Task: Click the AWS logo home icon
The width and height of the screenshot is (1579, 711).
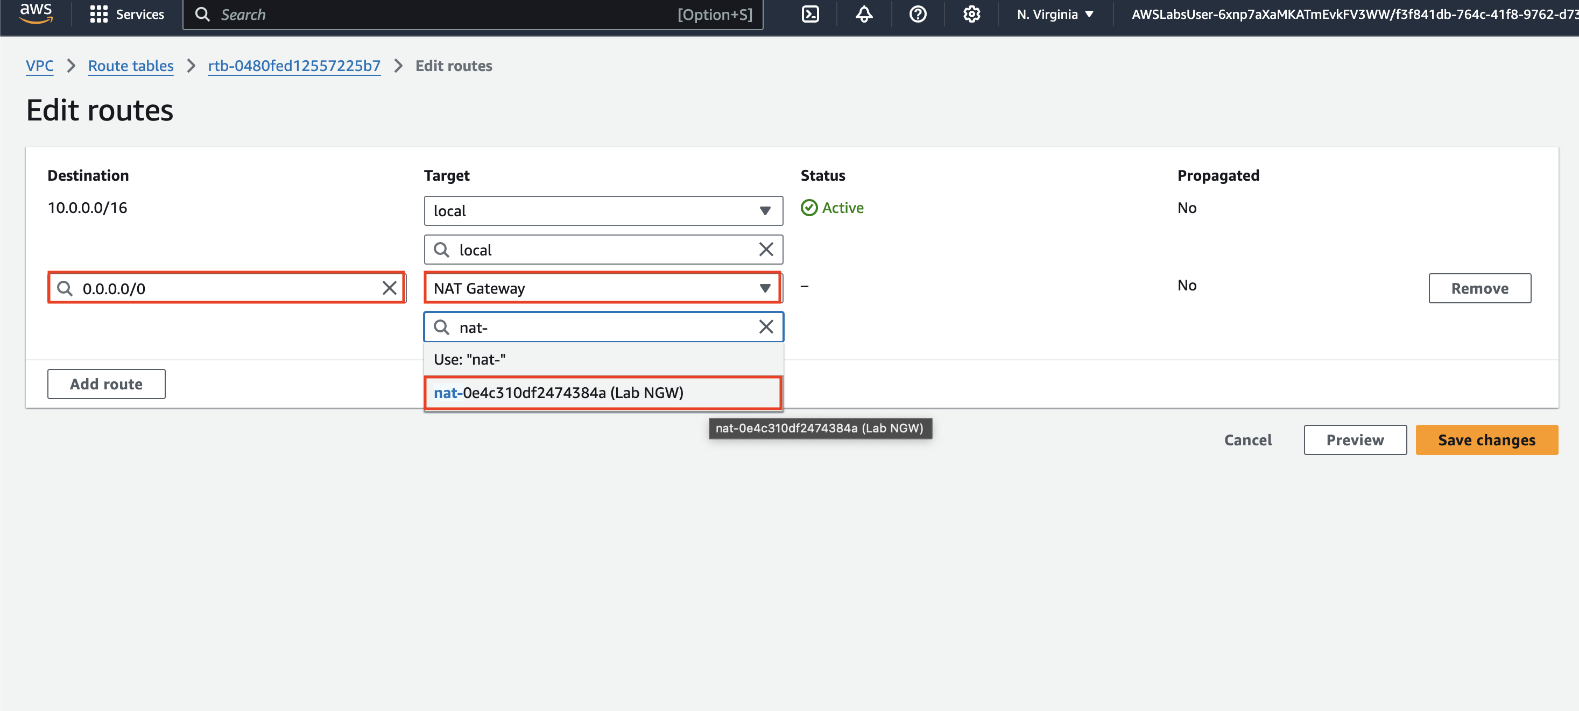Action: click(x=36, y=13)
